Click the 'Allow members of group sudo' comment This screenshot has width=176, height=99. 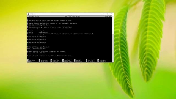46,51
